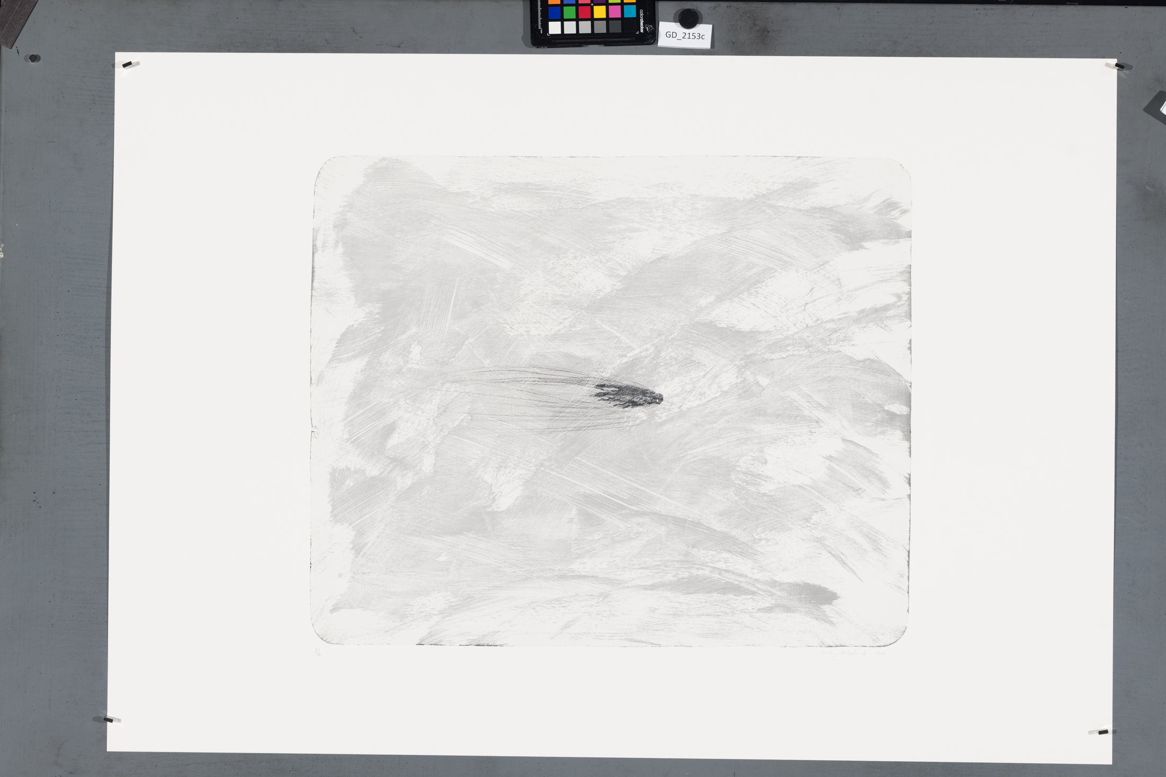Click the top-left paper clip
Screen dimensions: 1166x777
point(128,65)
